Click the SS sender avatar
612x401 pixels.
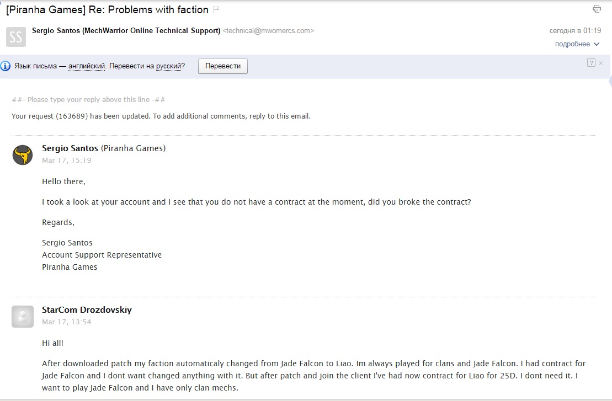pyautogui.click(x=15, y=37)
